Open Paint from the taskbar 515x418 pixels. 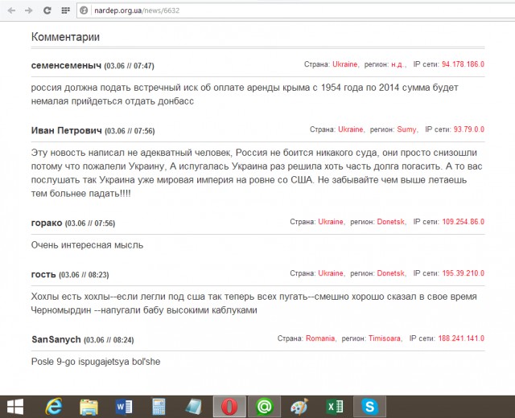(299, 407)
